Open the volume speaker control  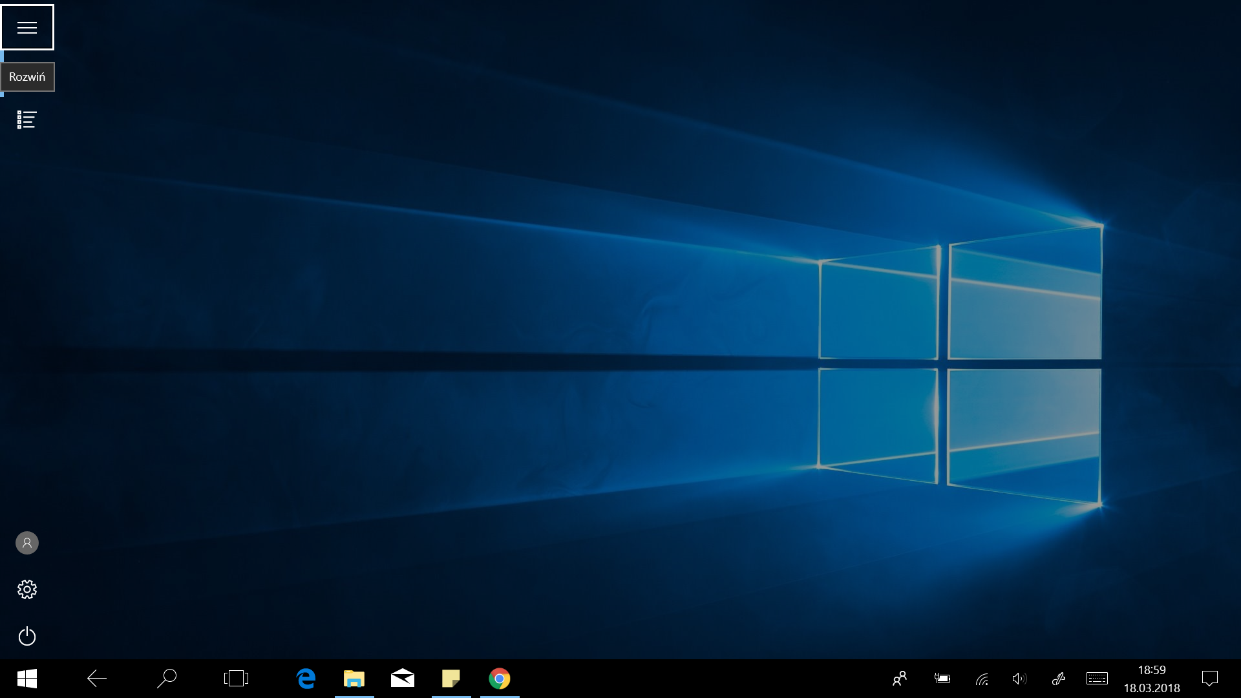1019,679
